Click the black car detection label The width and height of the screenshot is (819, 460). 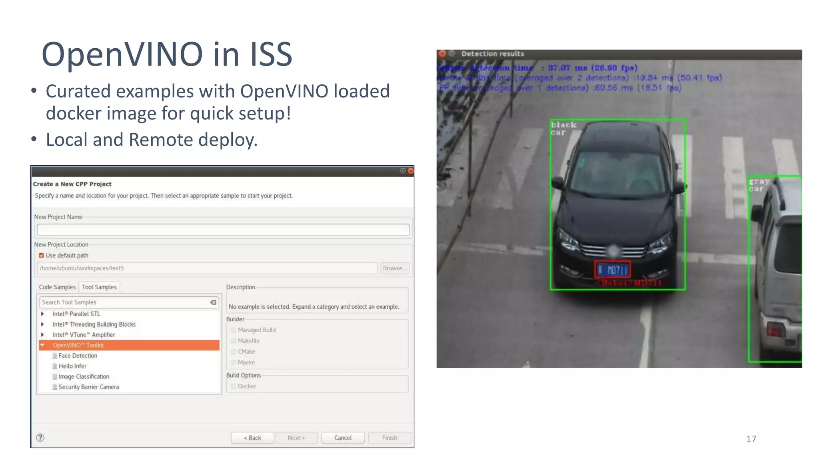[x=563, y=129]
